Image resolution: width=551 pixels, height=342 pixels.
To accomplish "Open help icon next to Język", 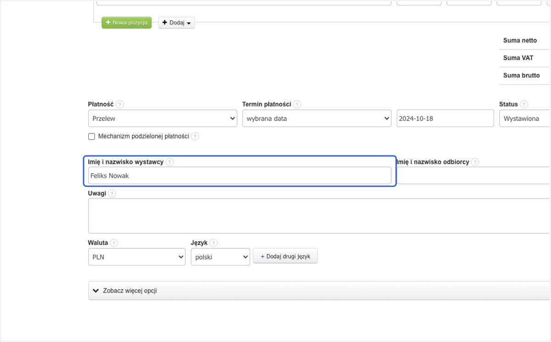I will pyautogui.click(x=214, y=243).
